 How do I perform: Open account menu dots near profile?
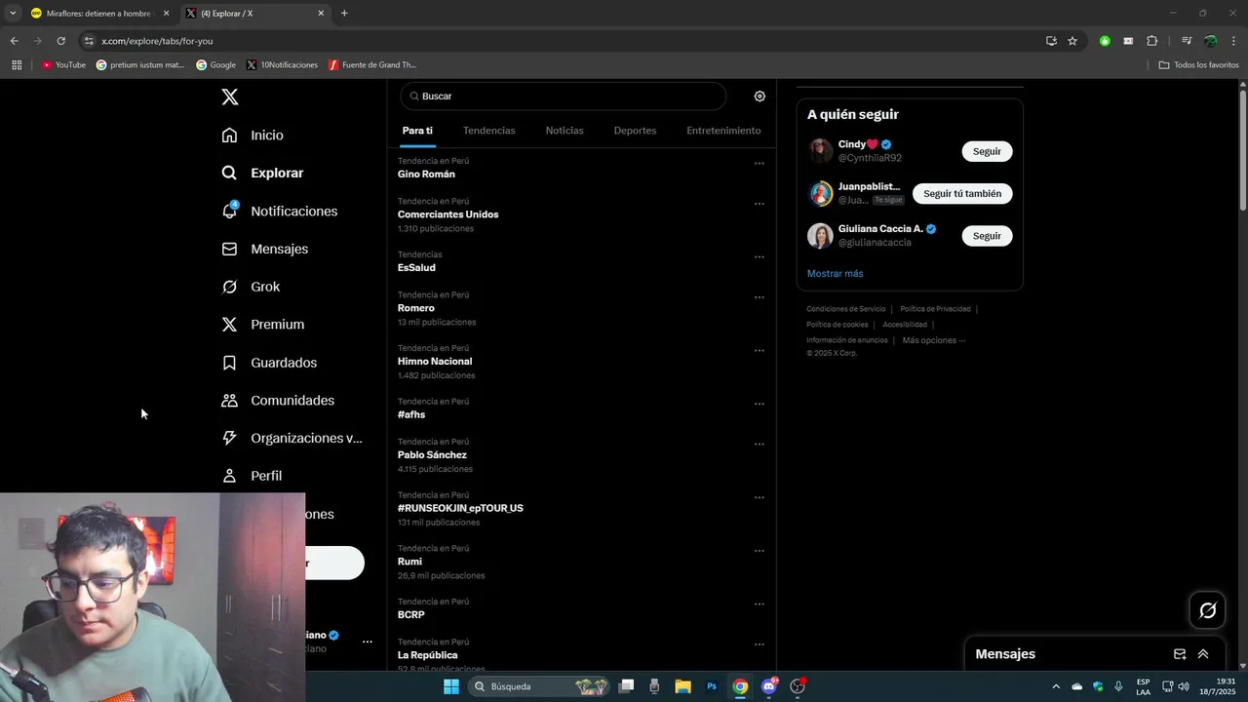(x=368, y=642)
